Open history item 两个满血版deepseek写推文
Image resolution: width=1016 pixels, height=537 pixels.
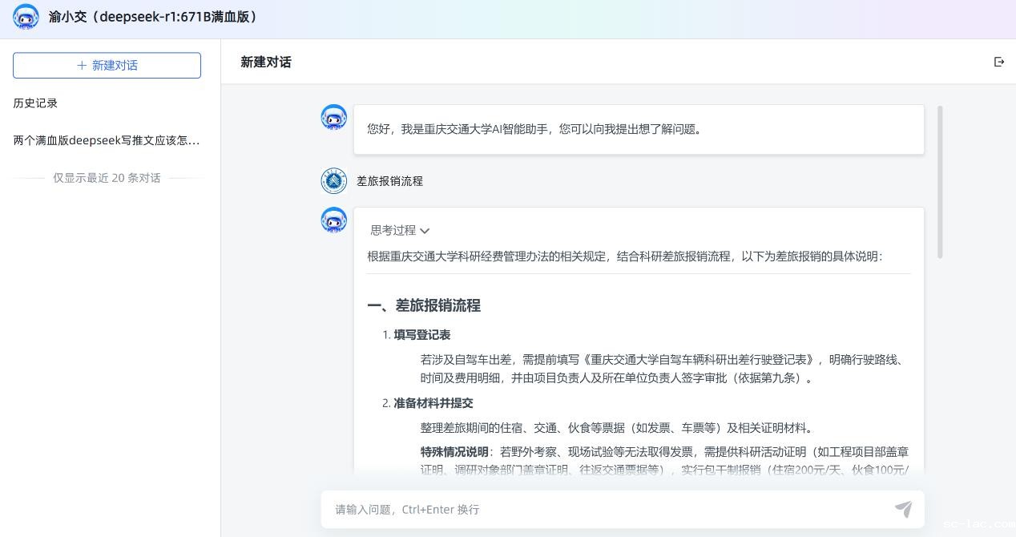[x=107, y=140]
